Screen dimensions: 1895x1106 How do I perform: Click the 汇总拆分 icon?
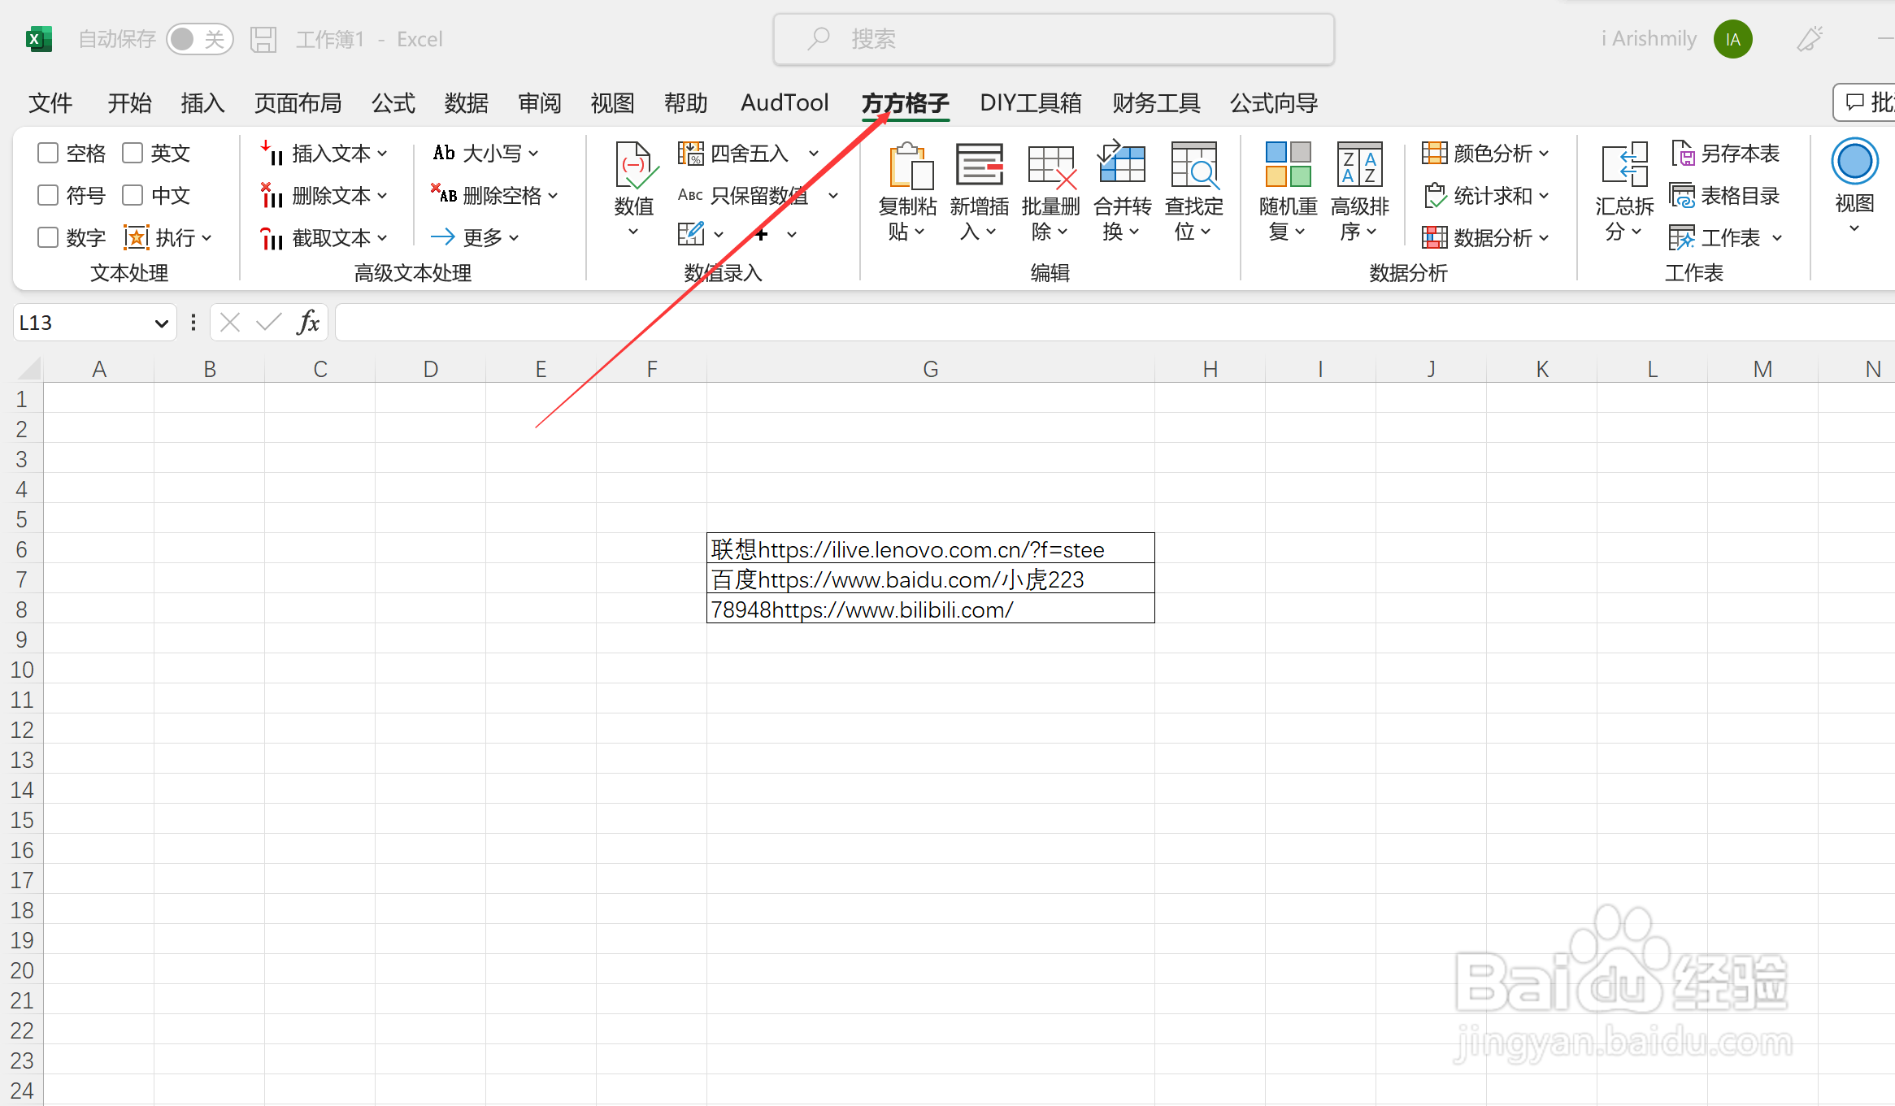pyautogui.click(x=1624, y=164)
